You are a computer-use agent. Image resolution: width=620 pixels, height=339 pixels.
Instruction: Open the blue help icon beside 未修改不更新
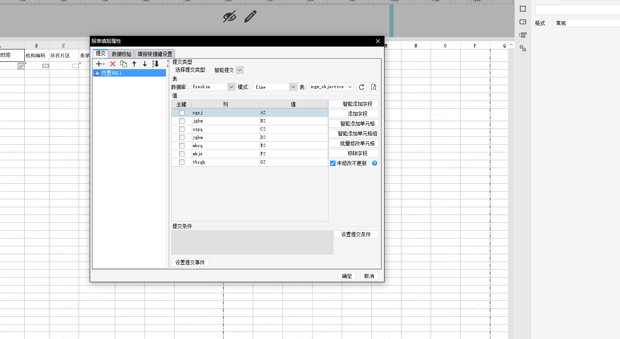375,163
